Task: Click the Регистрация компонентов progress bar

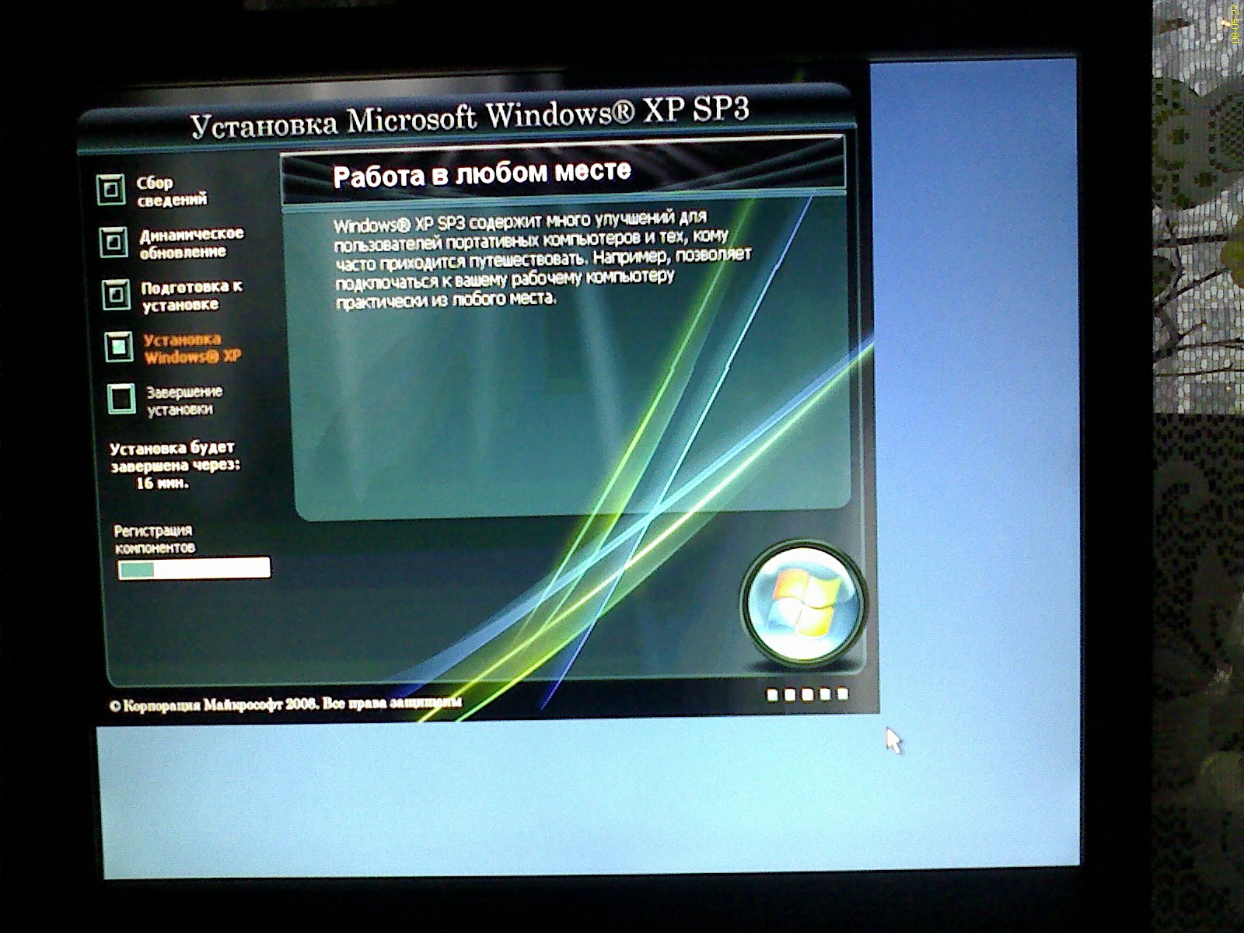Action: [x=194, y=569]
